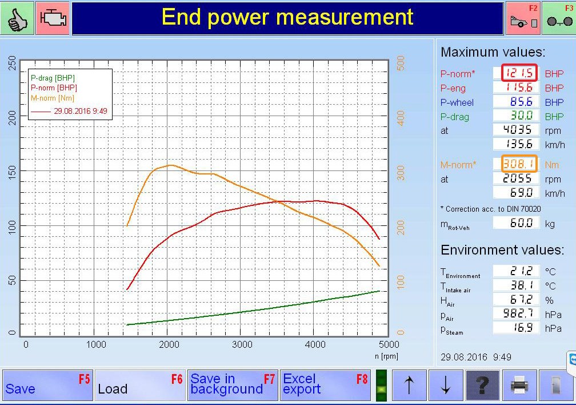Viewport: 576px width, 405px height.
Task: Click the mRot-Veh 60.0 kg field
Action: click(x=517, y=223)
